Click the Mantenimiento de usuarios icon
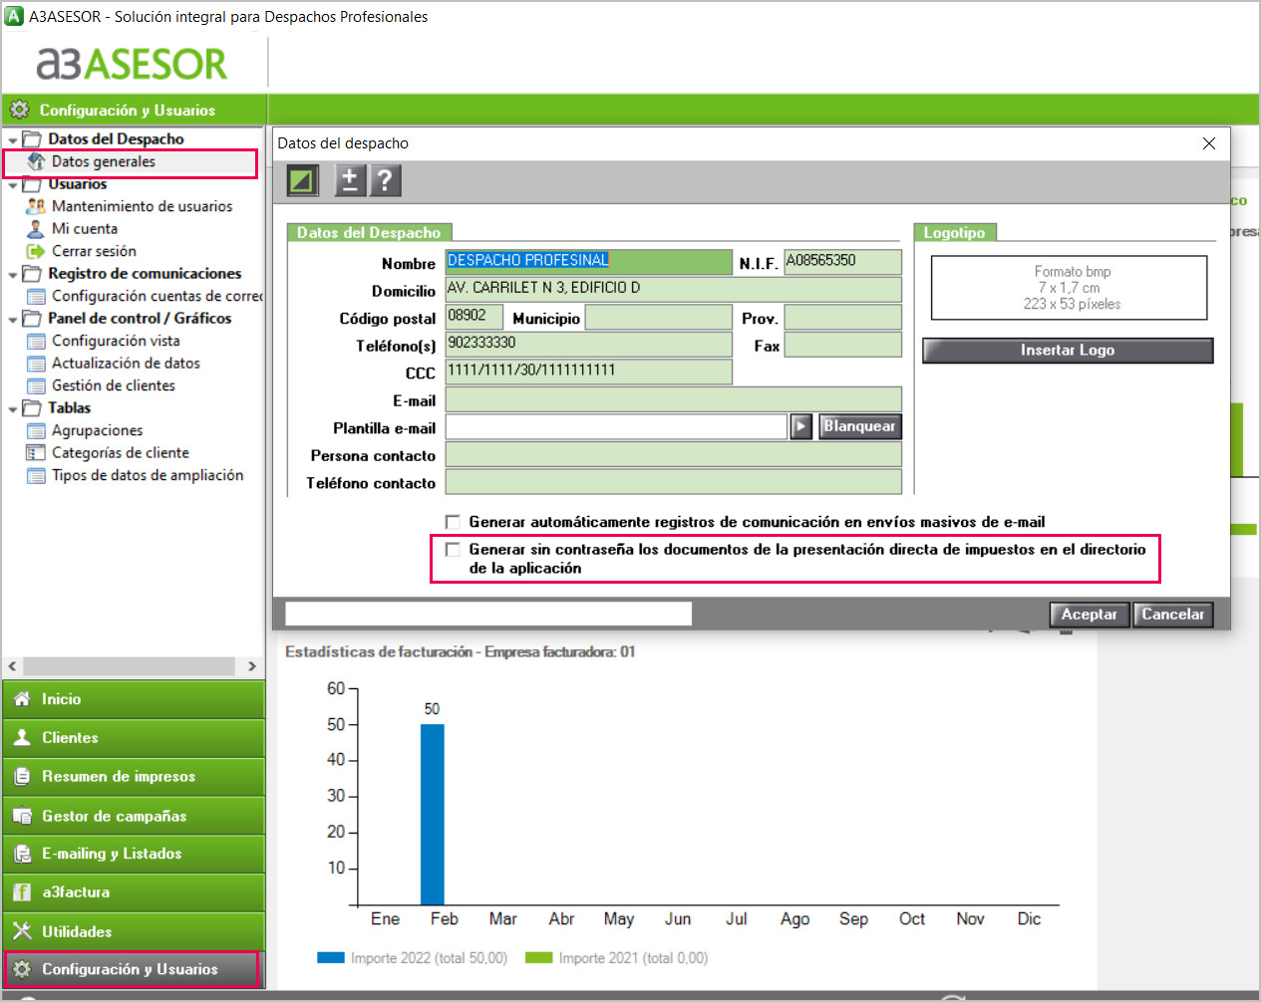1261x1002 pixels. [36, 206]
